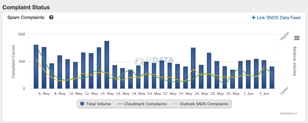Hide the Cloudmark Complaints series label
Viewport: 308px width, 123px height.
coord(145,104)
